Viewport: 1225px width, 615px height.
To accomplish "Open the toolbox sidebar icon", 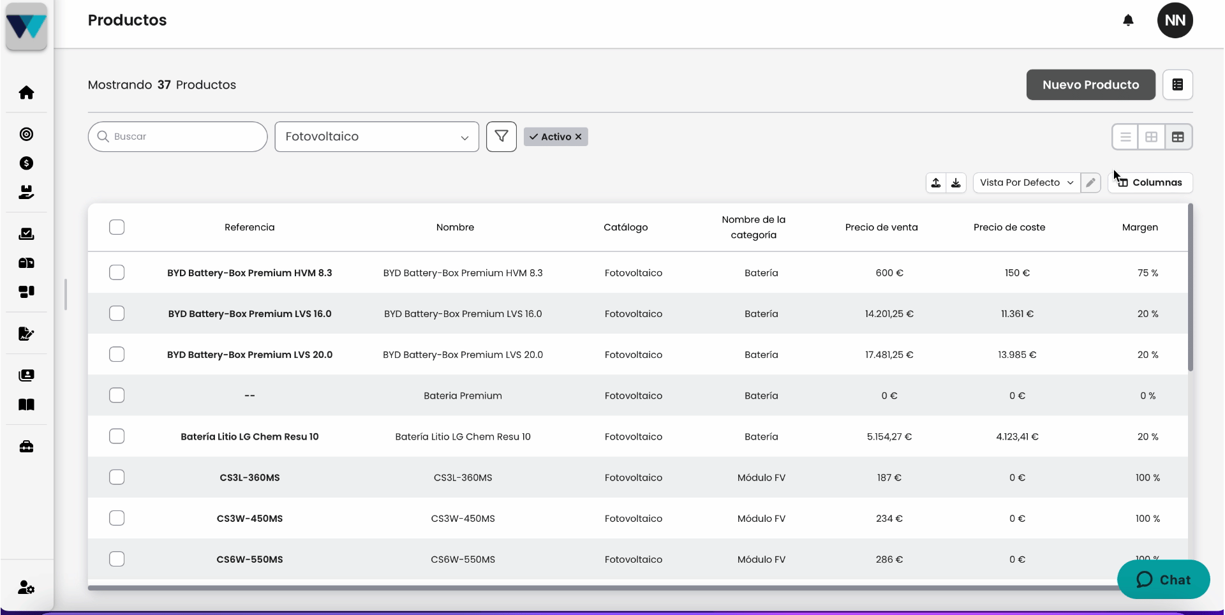I will (26, 447).
